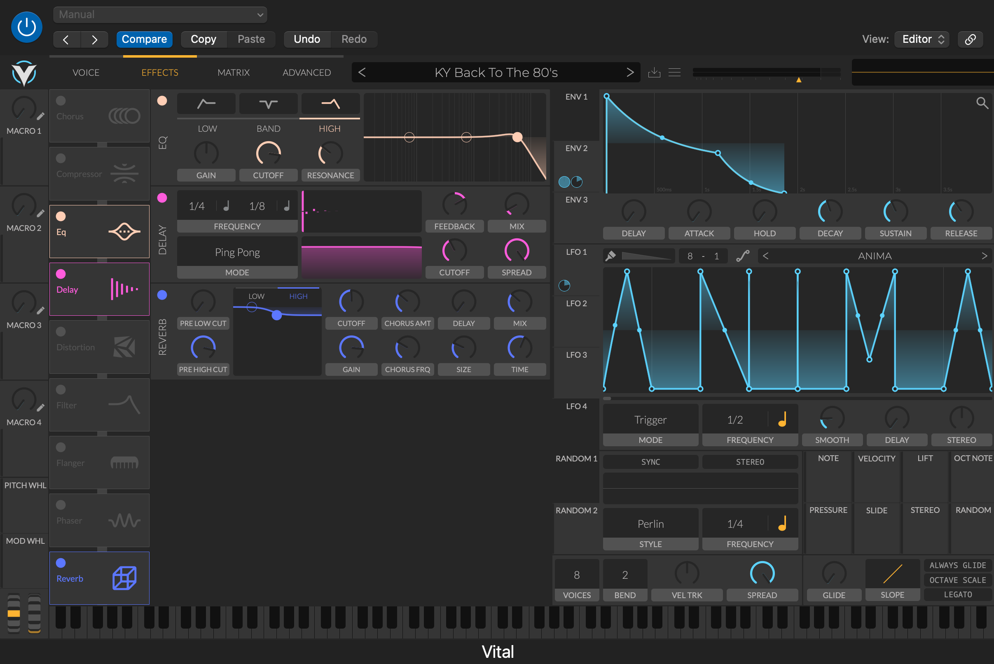Screen dimensions: 994x664
Task: Enable the Flanger effect
Action: pyautogui.click(x=61, y=447)
